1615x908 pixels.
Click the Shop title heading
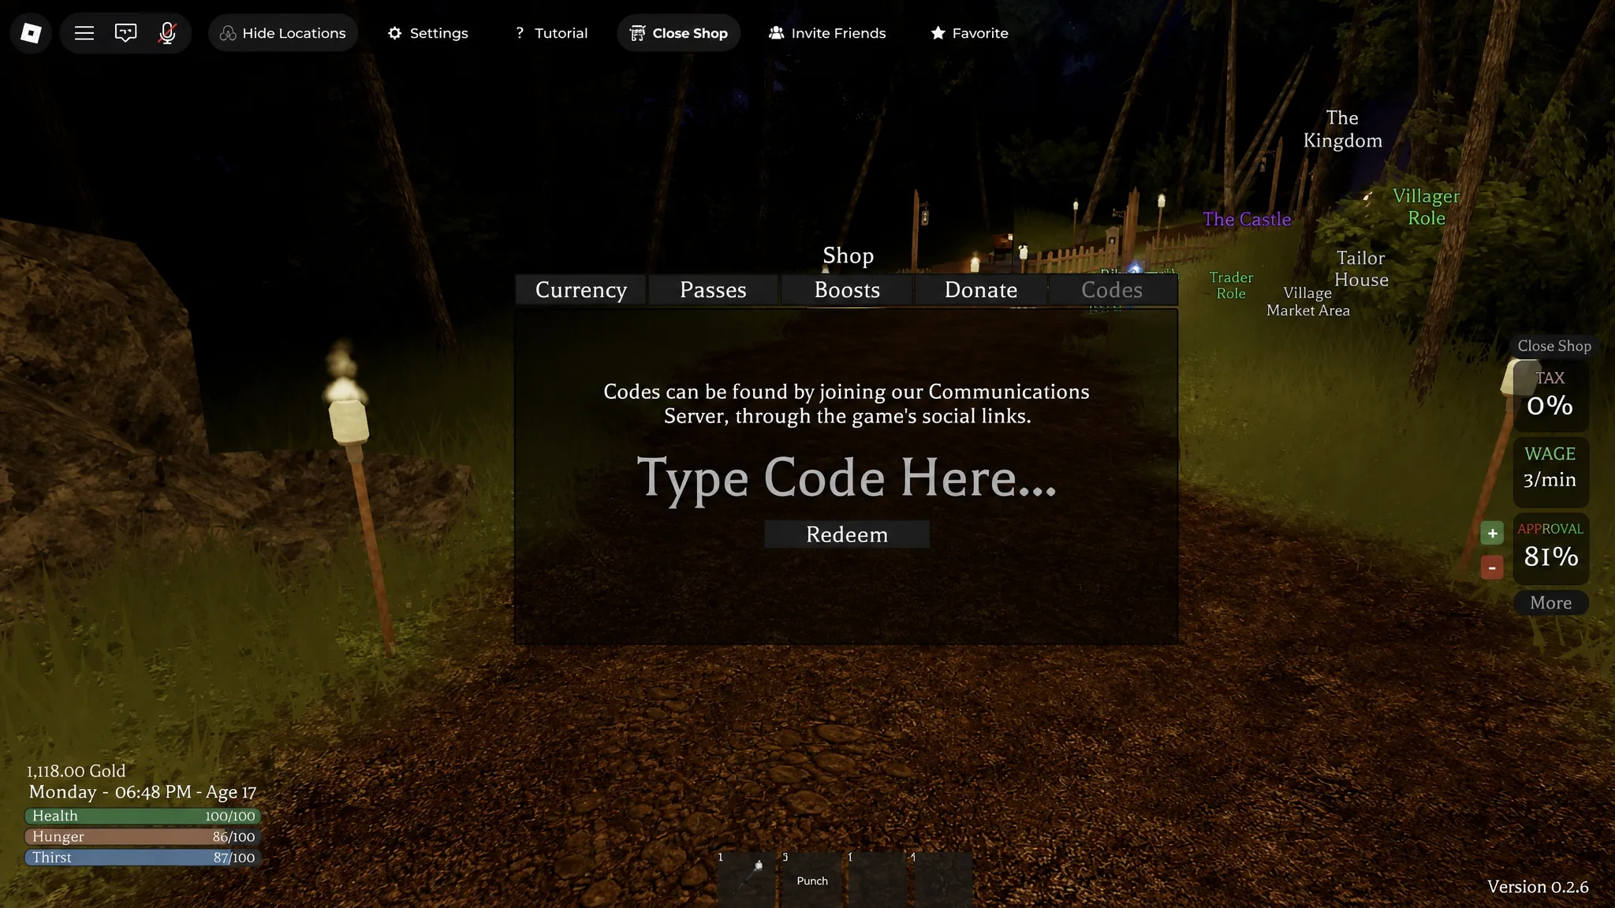click(848, 255)
